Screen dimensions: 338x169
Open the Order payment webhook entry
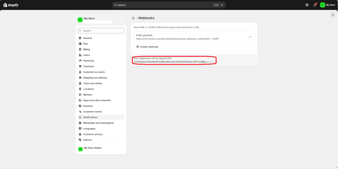(144, 35)
